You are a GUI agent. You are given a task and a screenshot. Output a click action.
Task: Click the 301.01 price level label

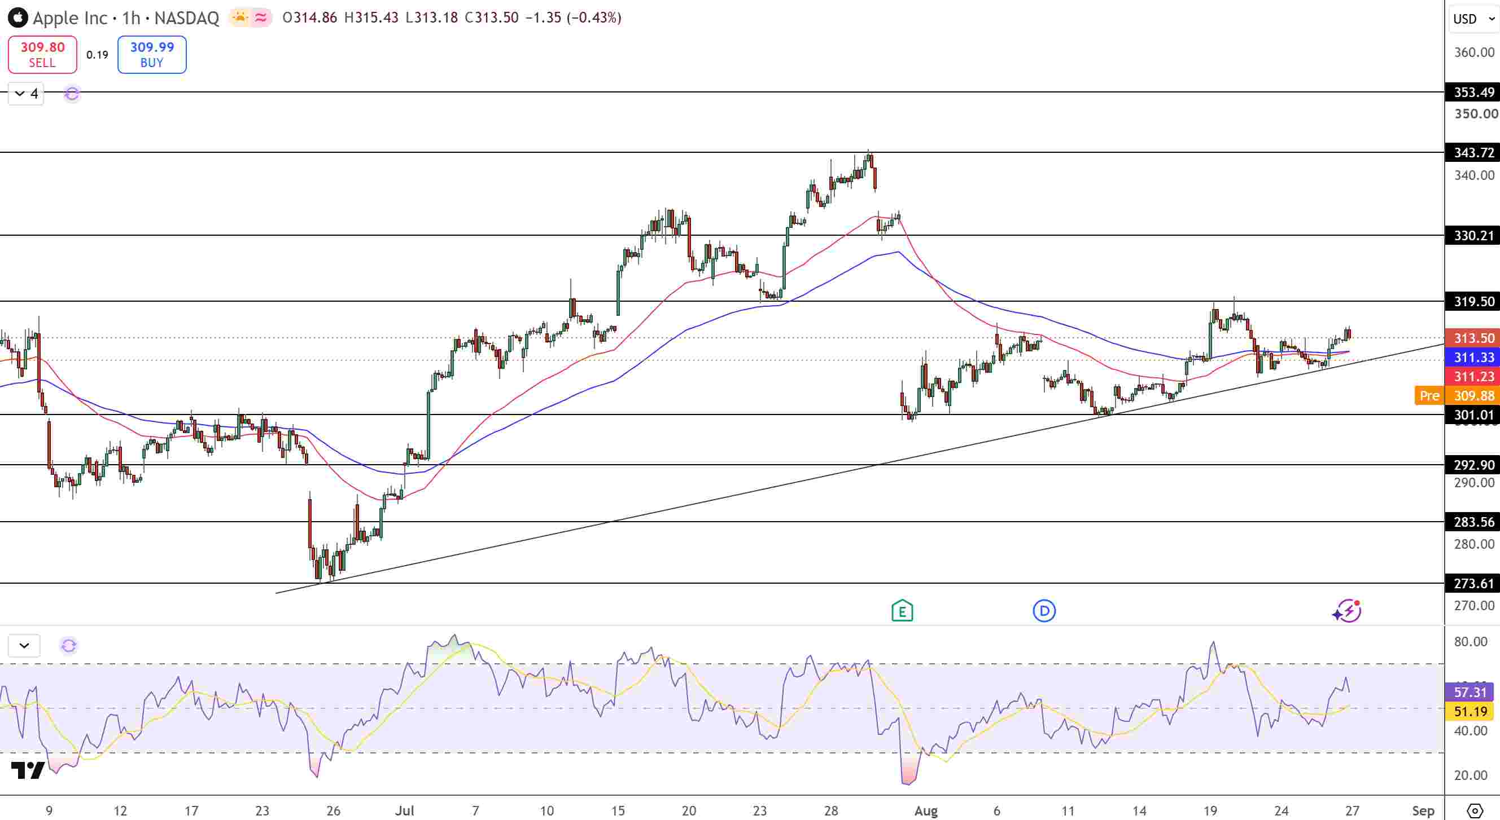click(1473, 415)
